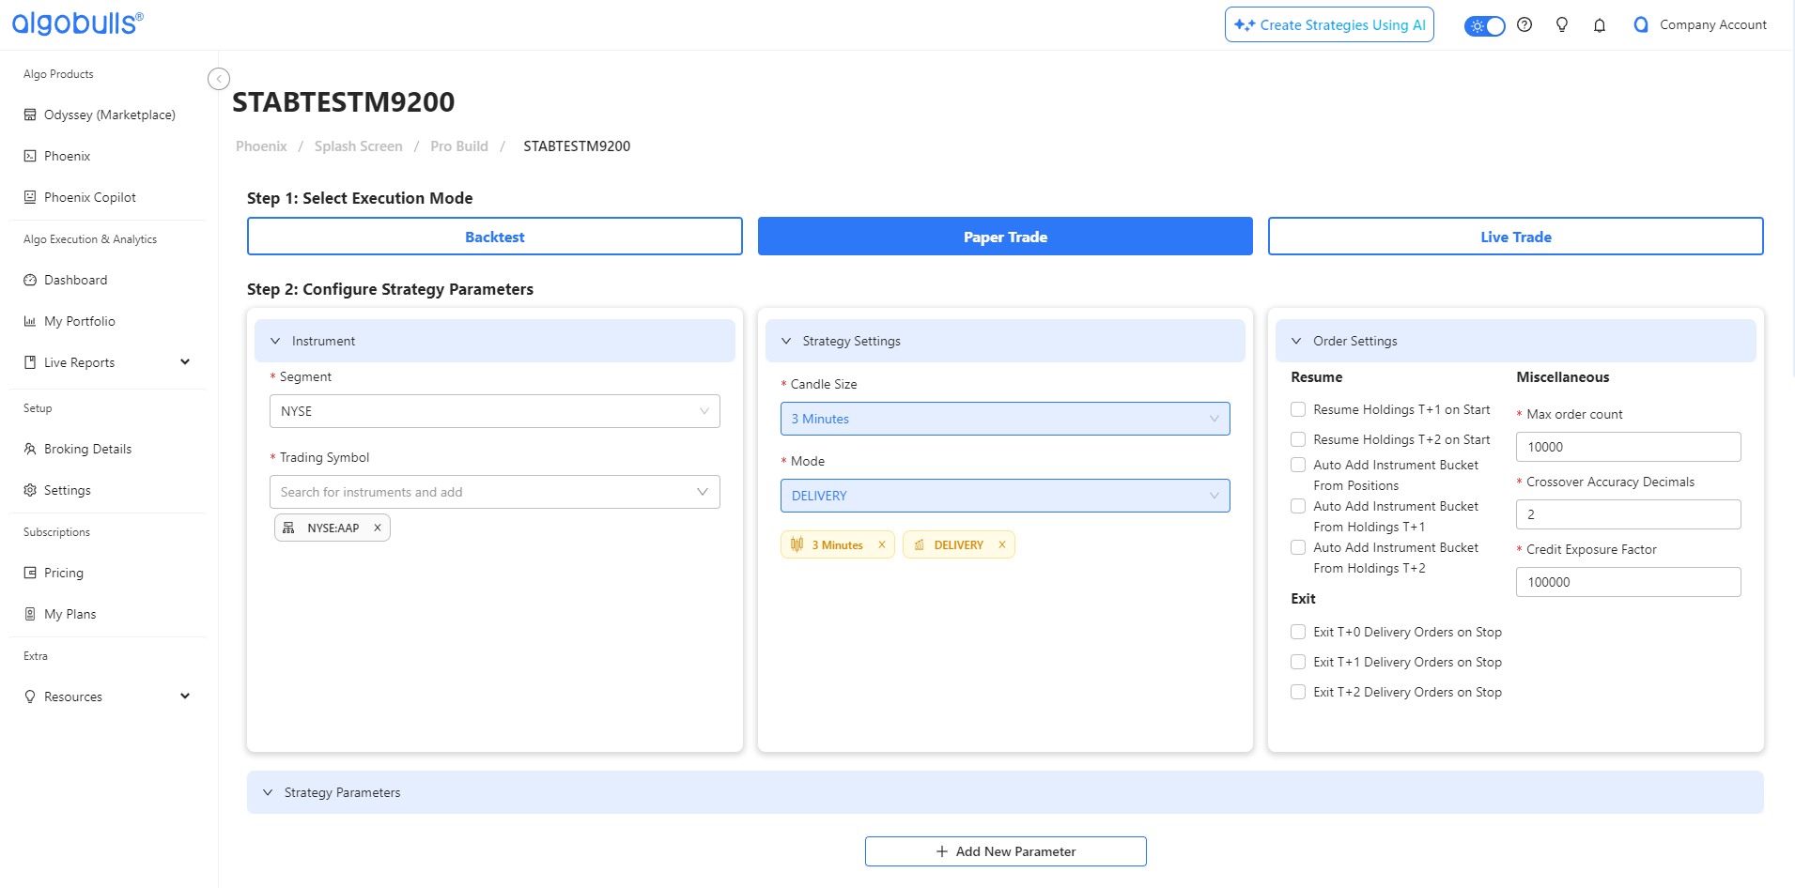
Task: Collapse the Order Settings panel
Action: pos(1296,341)
